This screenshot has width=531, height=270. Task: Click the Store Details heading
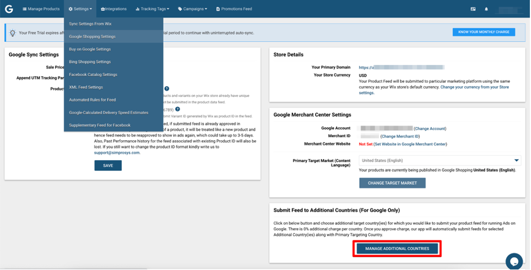point(288,54)
